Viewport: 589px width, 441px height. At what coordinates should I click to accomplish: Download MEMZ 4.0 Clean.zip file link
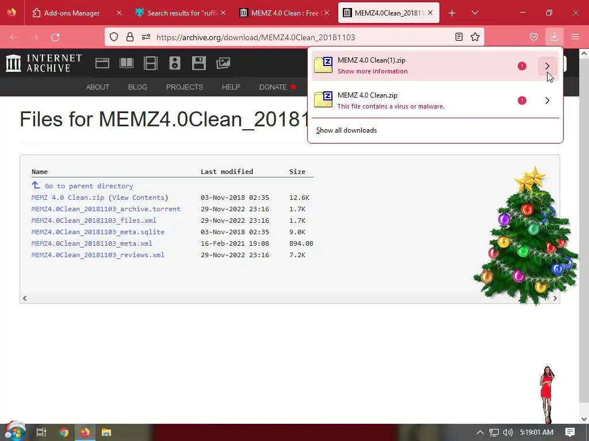68,198
